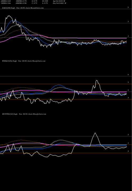This screenshot has height=191, width=132.
Task: Click price label 3 on weekly chart axis
Action: pyautogui.click(x=128, y=98)
